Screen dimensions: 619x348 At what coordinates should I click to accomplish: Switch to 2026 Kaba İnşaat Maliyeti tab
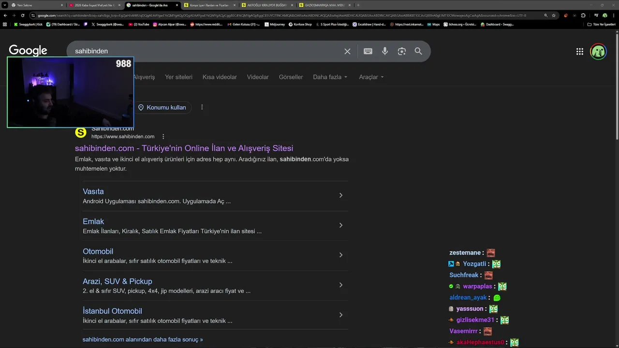pos(94,5)
